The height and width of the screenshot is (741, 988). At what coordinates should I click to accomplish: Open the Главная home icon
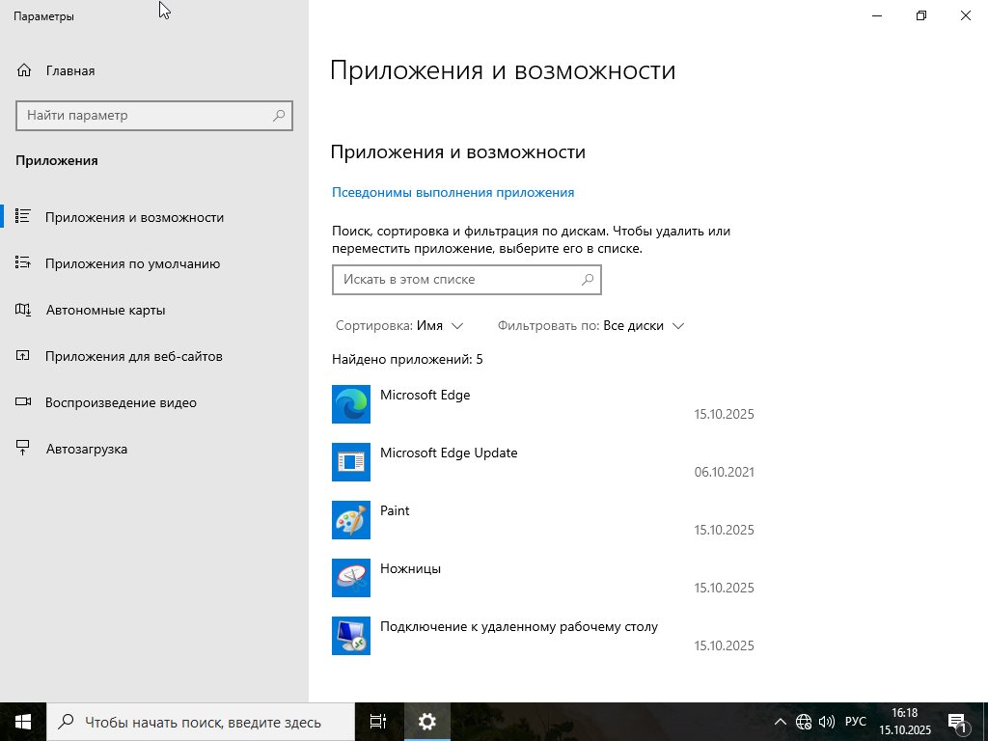(25, 70)
